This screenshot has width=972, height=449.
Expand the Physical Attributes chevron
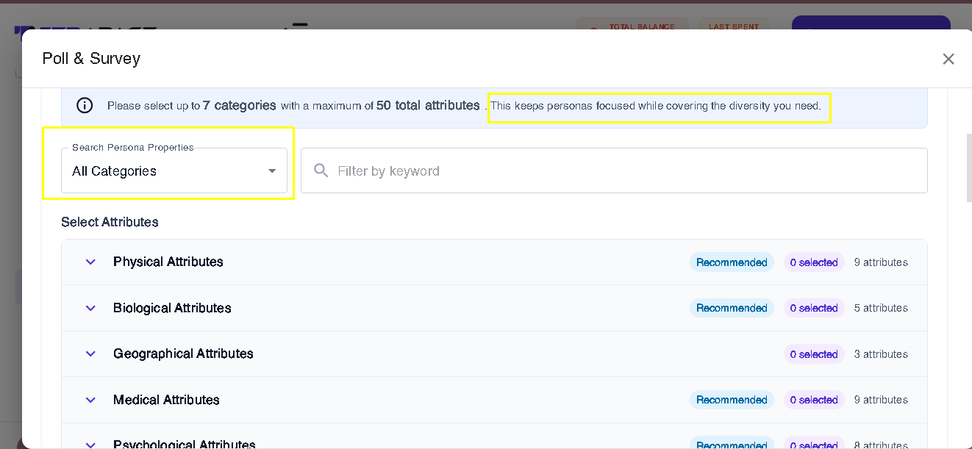click(x=90, y=262)
